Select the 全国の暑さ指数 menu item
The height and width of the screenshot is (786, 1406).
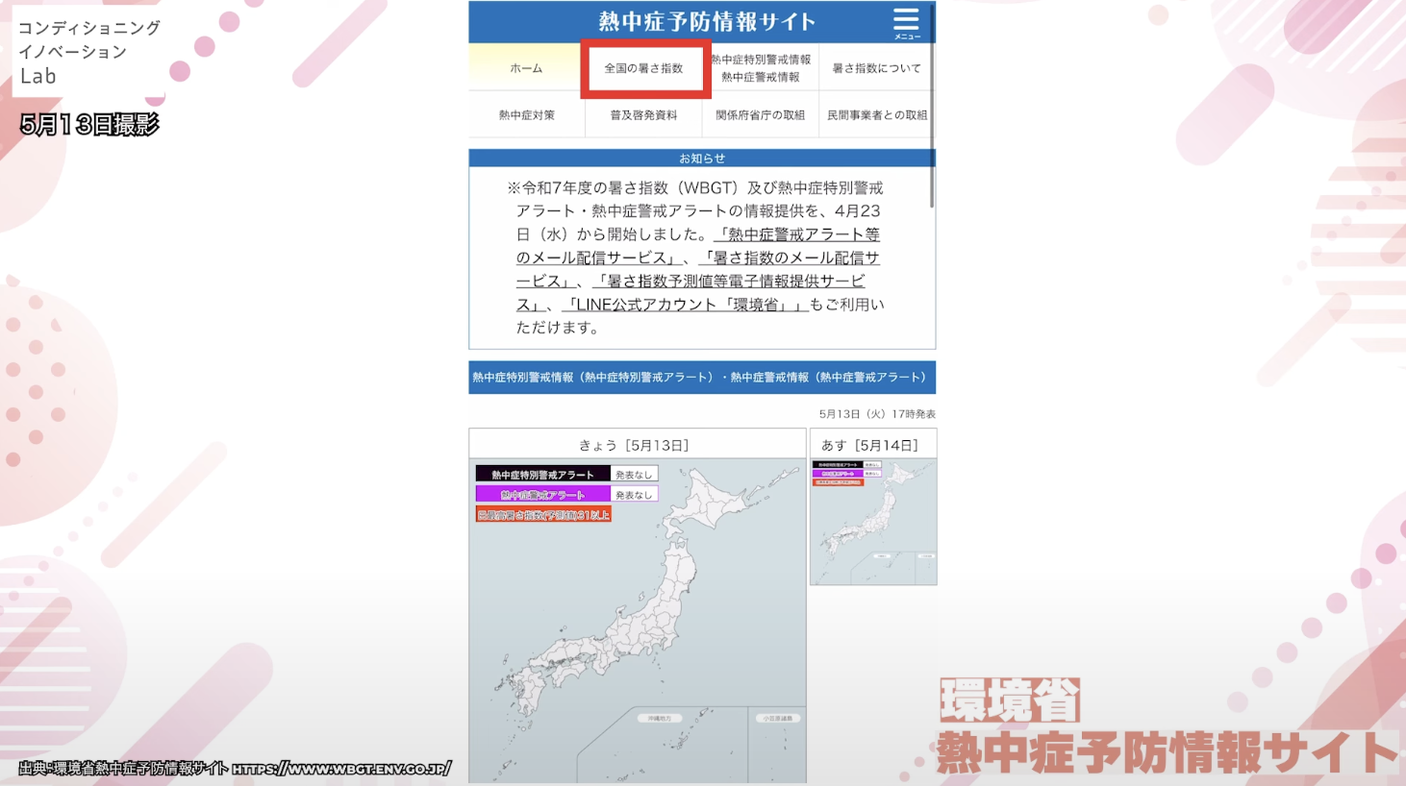point(643,68)
